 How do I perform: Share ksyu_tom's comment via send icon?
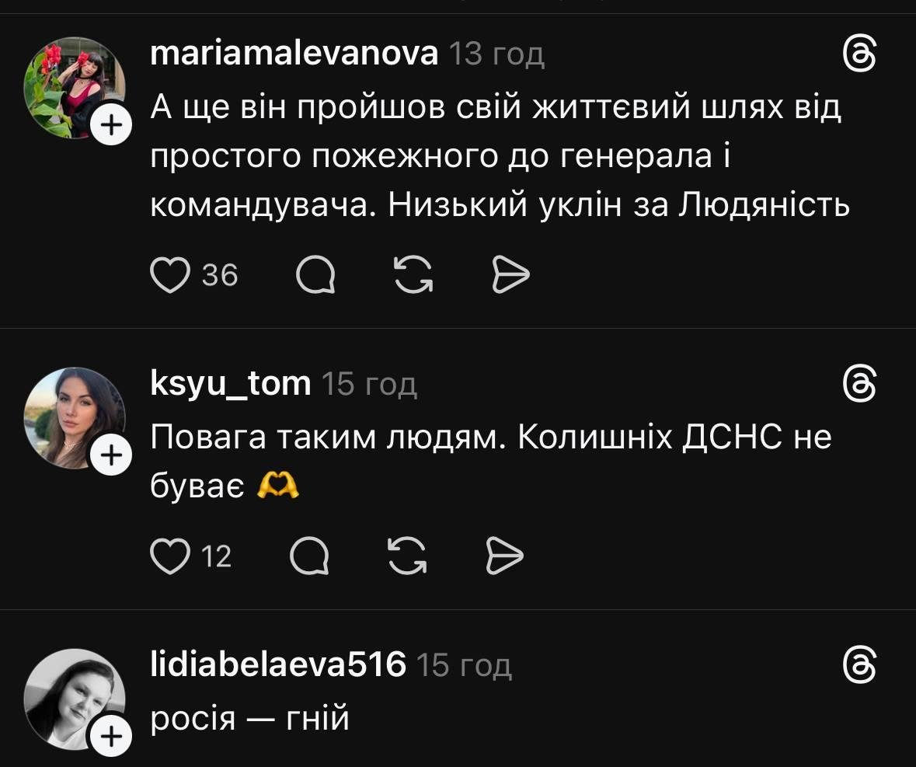(505, 556)
